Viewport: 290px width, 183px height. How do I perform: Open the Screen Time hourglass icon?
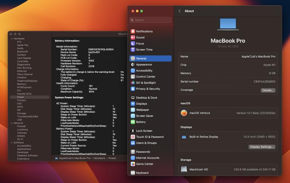click(133, 50)
